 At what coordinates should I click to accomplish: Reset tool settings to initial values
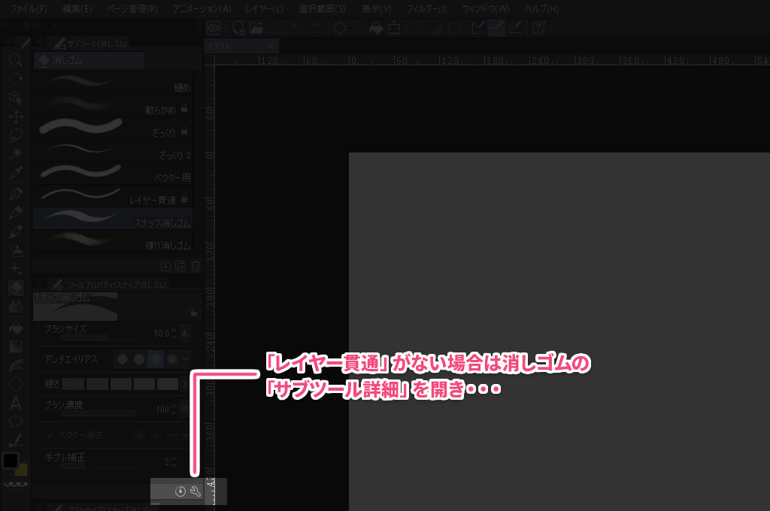(x=180, y=492)
